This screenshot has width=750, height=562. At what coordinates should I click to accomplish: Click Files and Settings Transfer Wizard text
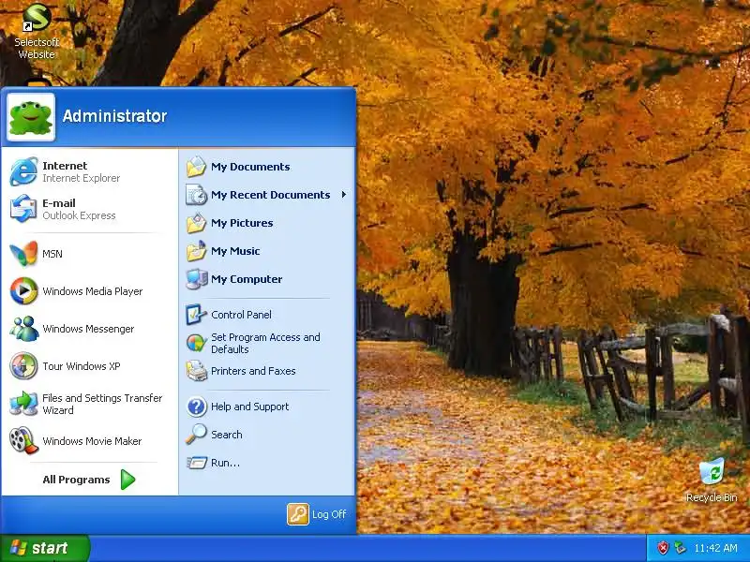point(102,404)
